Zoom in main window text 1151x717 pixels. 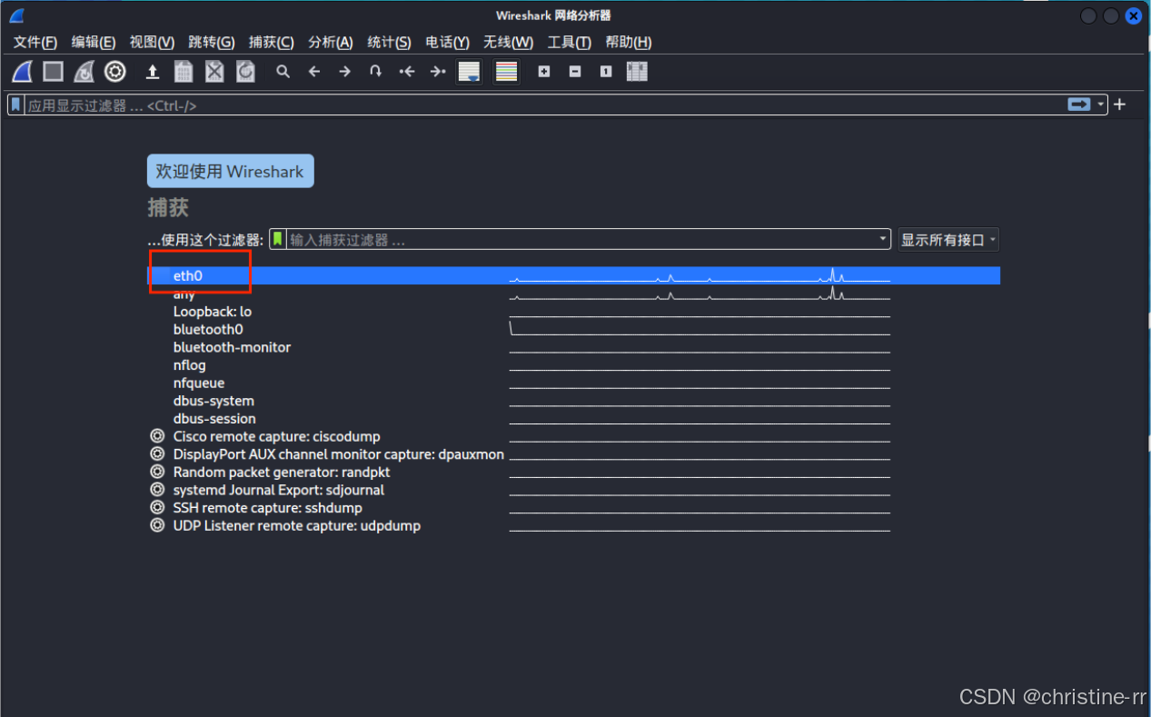(544, 72)
